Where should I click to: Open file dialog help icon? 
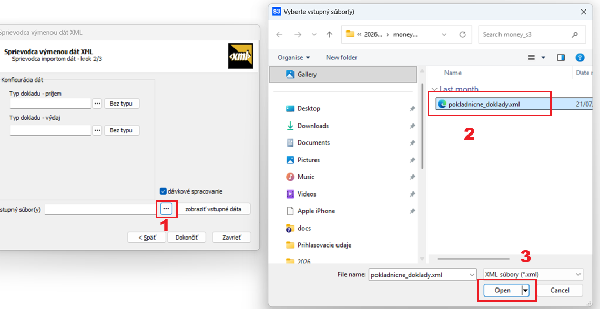pos(580,58)
